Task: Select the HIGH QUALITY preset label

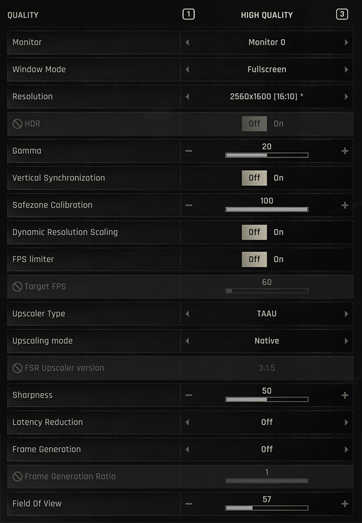Action: tap(267, 15)
